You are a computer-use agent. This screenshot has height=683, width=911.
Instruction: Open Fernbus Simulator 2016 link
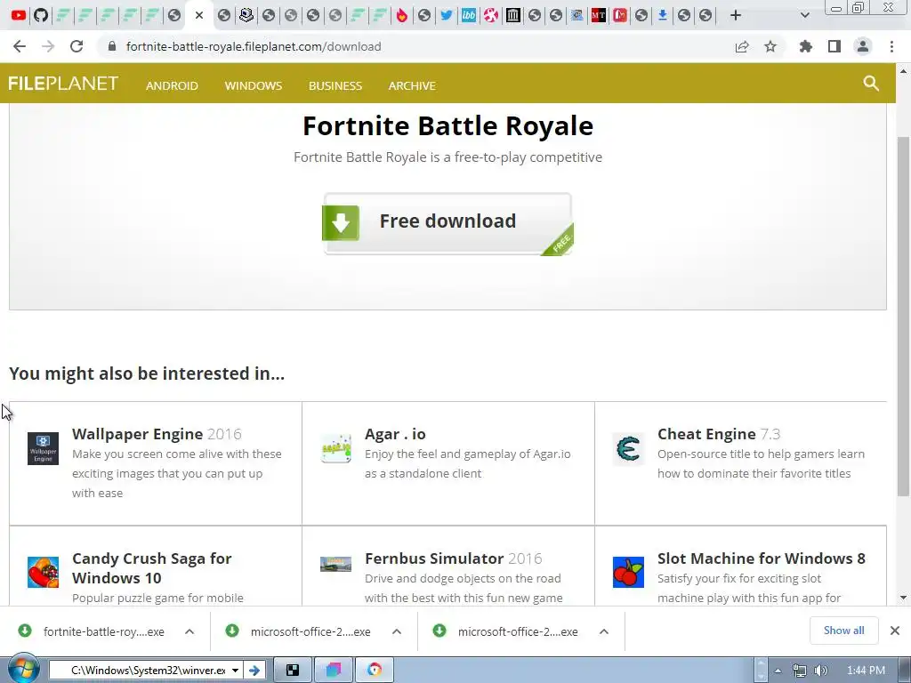[453, 558]
